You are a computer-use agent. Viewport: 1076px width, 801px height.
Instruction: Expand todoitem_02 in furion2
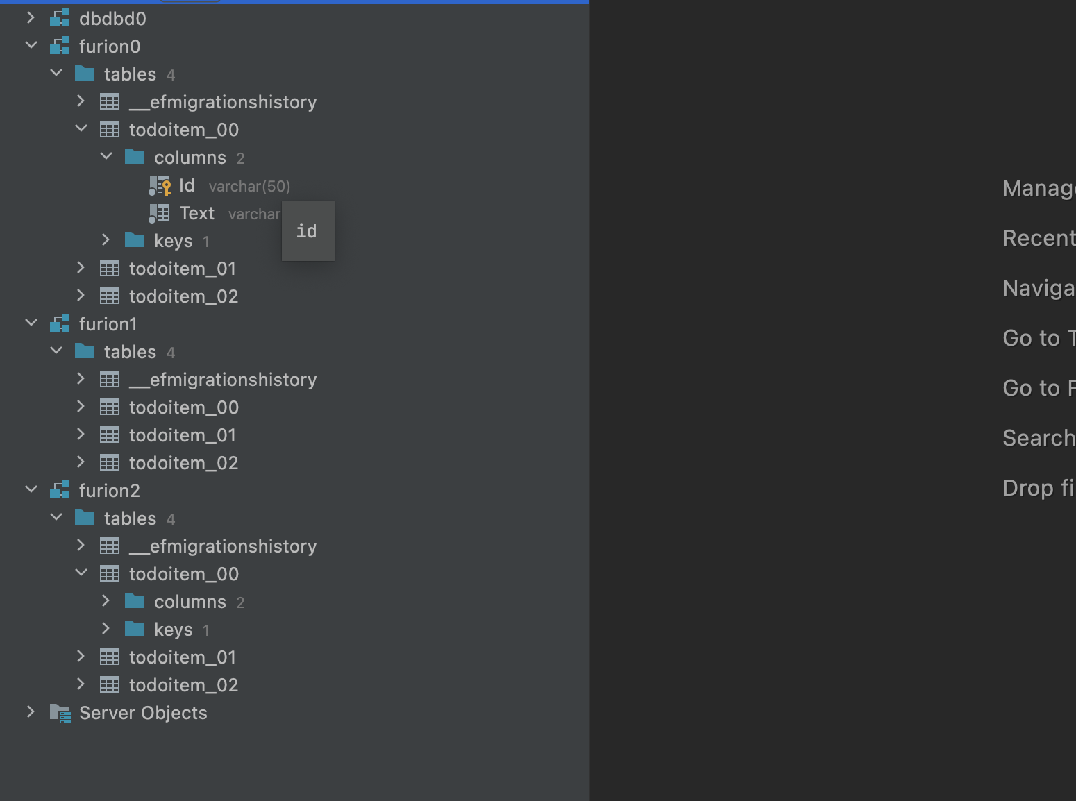[81, 684]
